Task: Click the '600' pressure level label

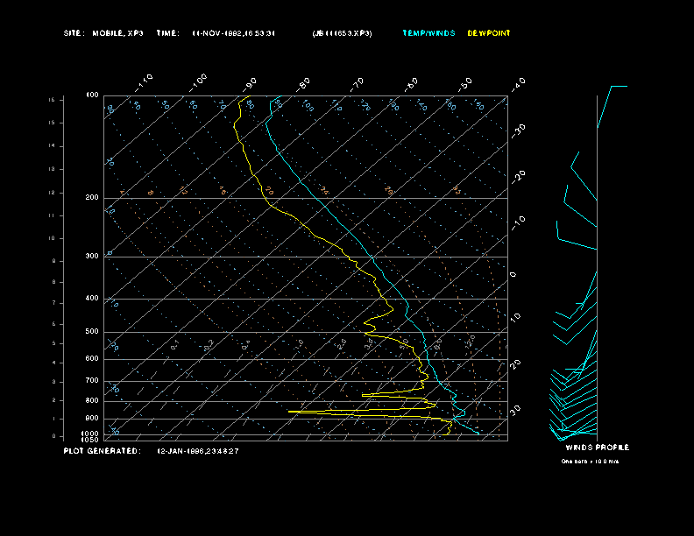Action: pos(92,359)
